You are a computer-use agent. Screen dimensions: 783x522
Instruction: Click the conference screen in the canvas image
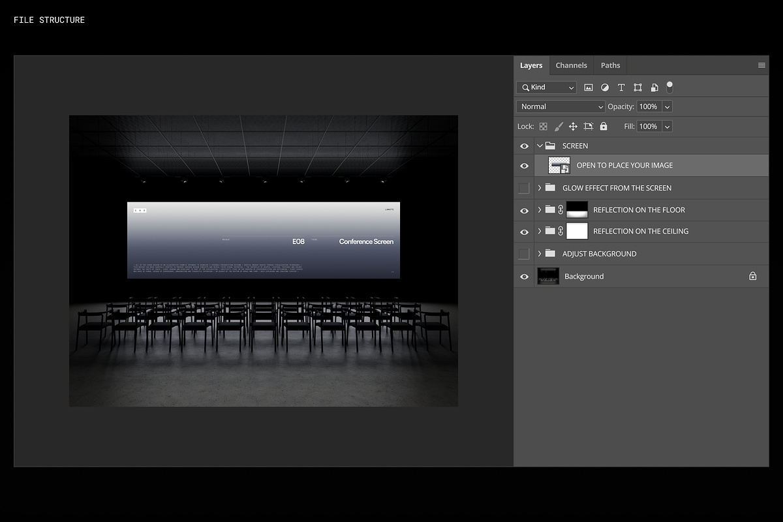(x=264, y=240)
